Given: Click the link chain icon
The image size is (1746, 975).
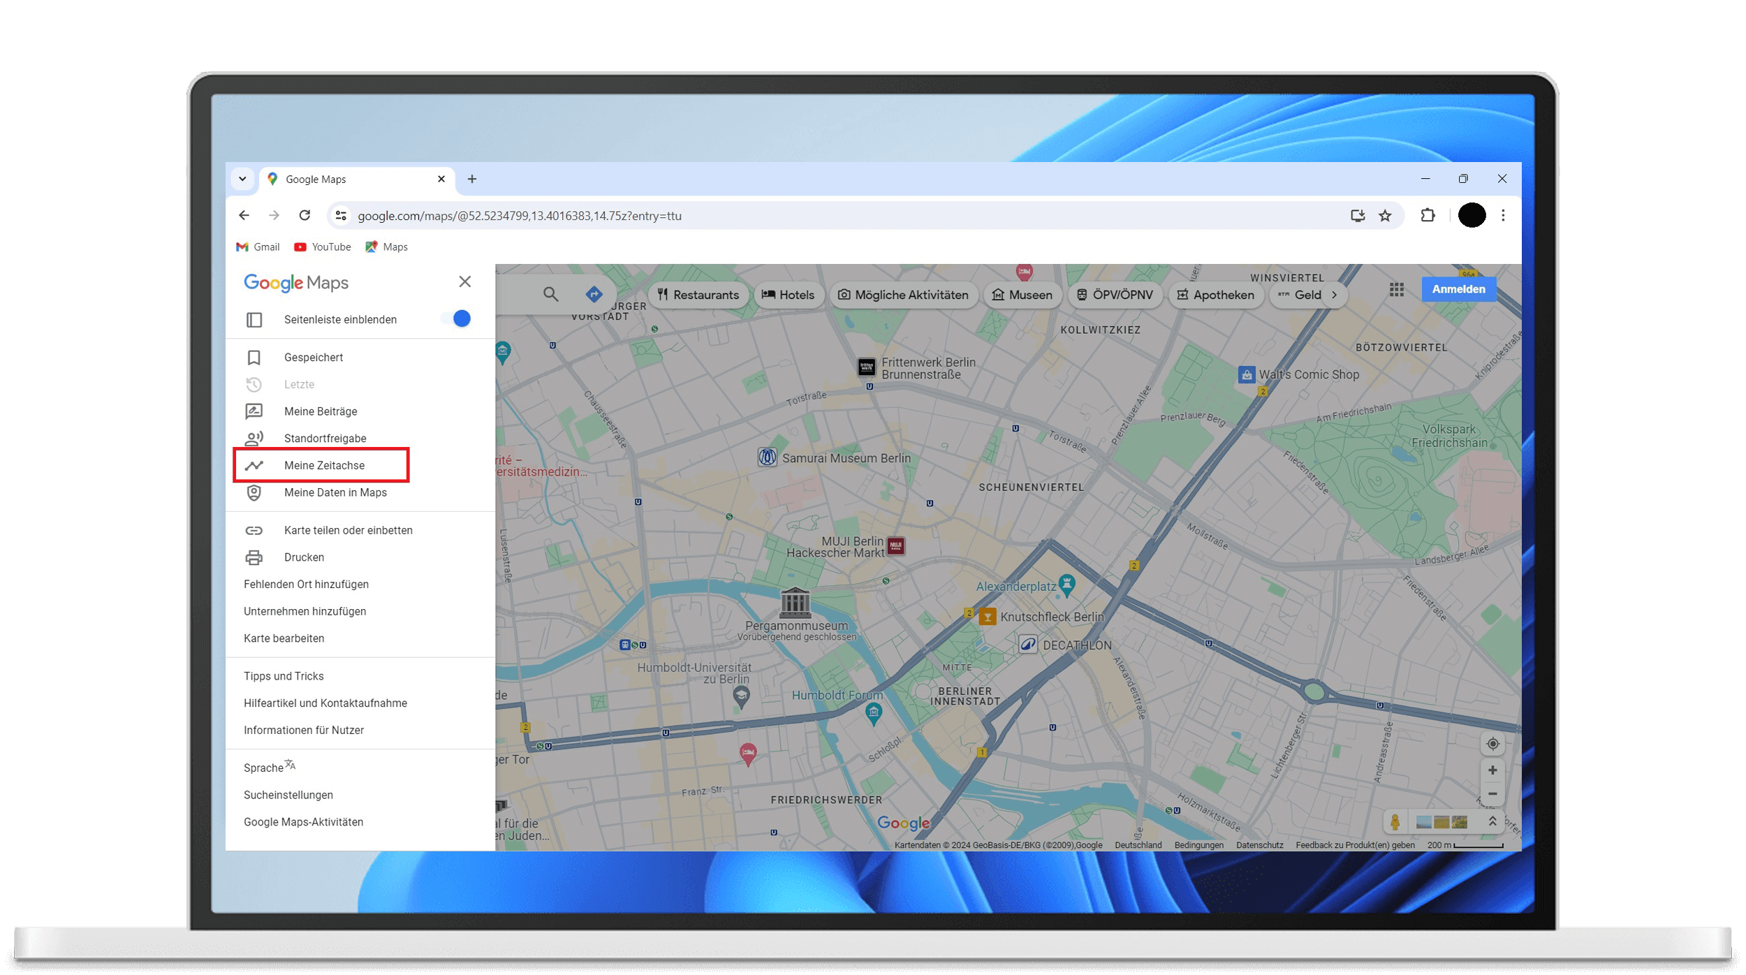Looking at the screenshot, I should pyautogui.click(x=254, y=530).
